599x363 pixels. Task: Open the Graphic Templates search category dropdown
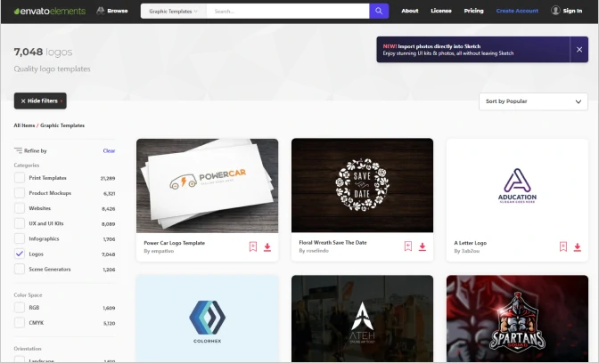pyautogui.click(x=174, y=11)
